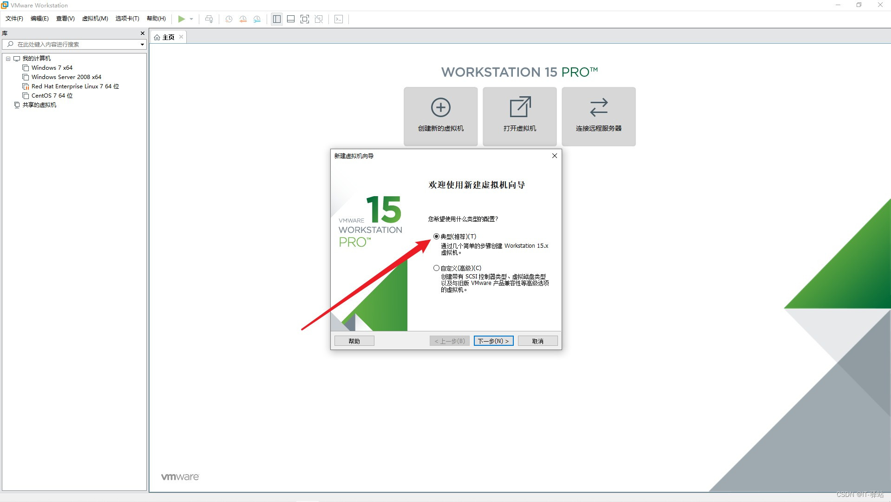The height and width of the screenshot is (502, 891).
Task: Click the 连接远程服务器 tile
Action: pos(598,116)
